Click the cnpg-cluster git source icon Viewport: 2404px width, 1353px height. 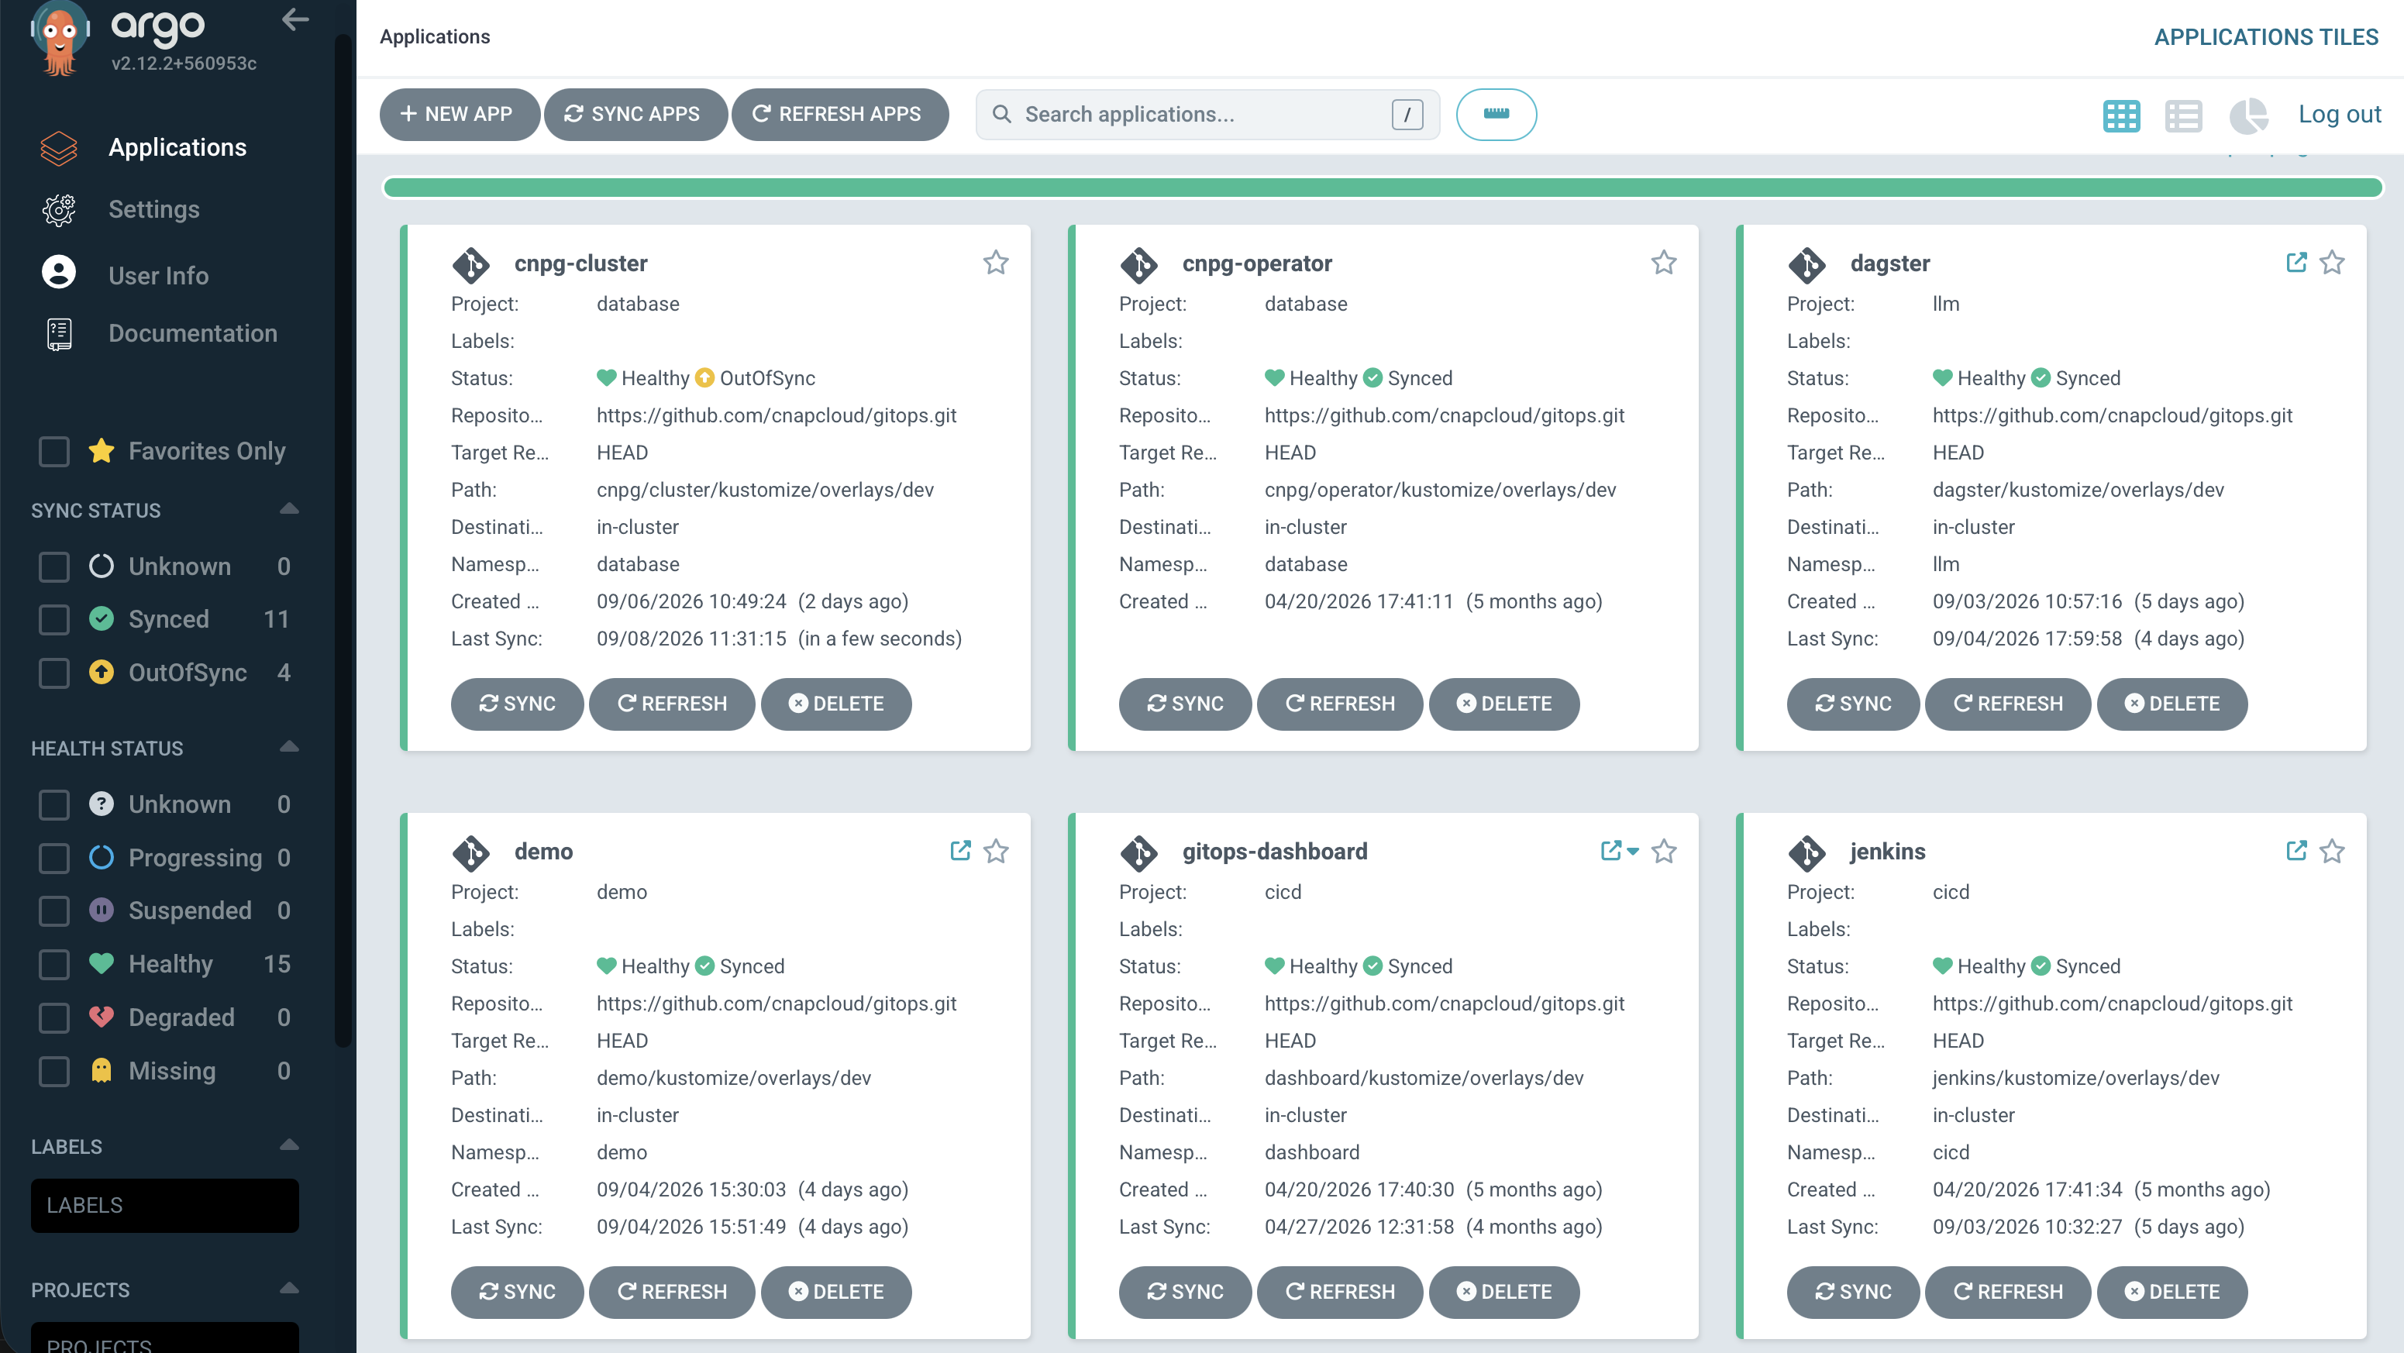[x=471, y=265]
